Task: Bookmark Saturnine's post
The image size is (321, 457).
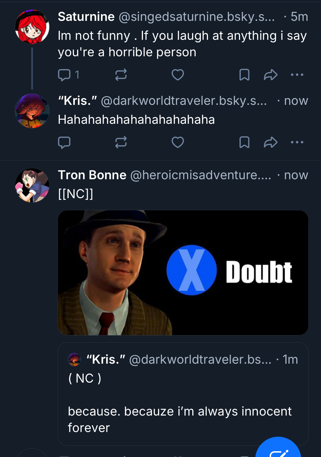Action: coord(244,75)
